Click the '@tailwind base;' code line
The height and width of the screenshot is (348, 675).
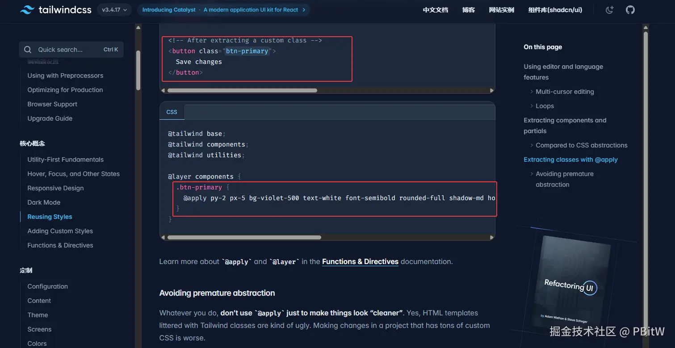[197, 134]
